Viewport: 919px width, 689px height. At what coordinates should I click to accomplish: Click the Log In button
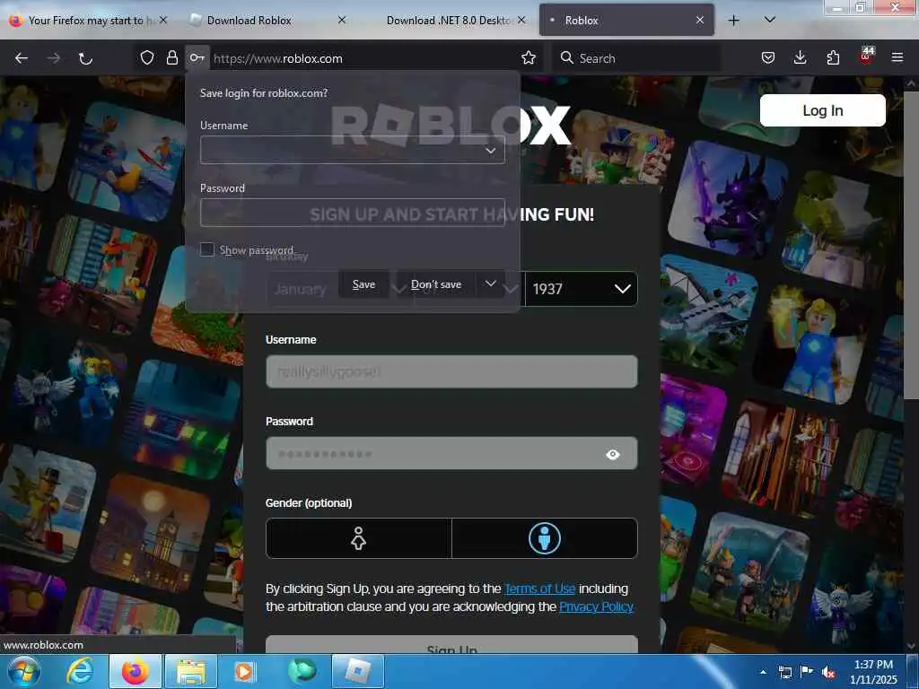pos(822,110)
